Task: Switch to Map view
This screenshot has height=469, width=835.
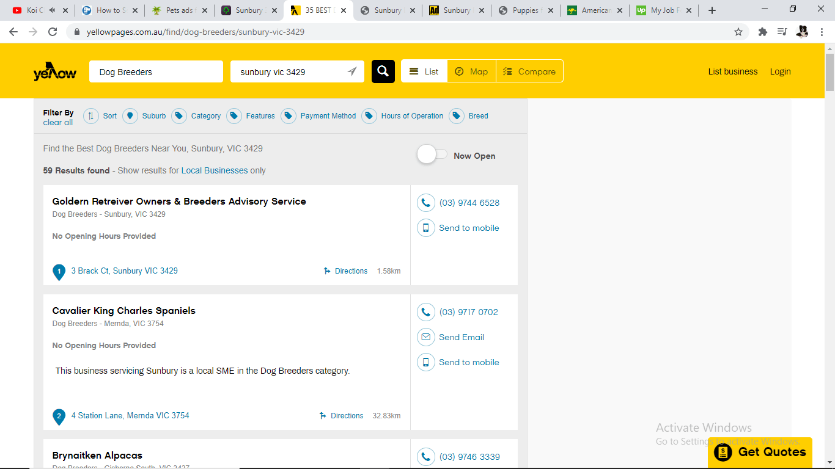Action: 471,71
